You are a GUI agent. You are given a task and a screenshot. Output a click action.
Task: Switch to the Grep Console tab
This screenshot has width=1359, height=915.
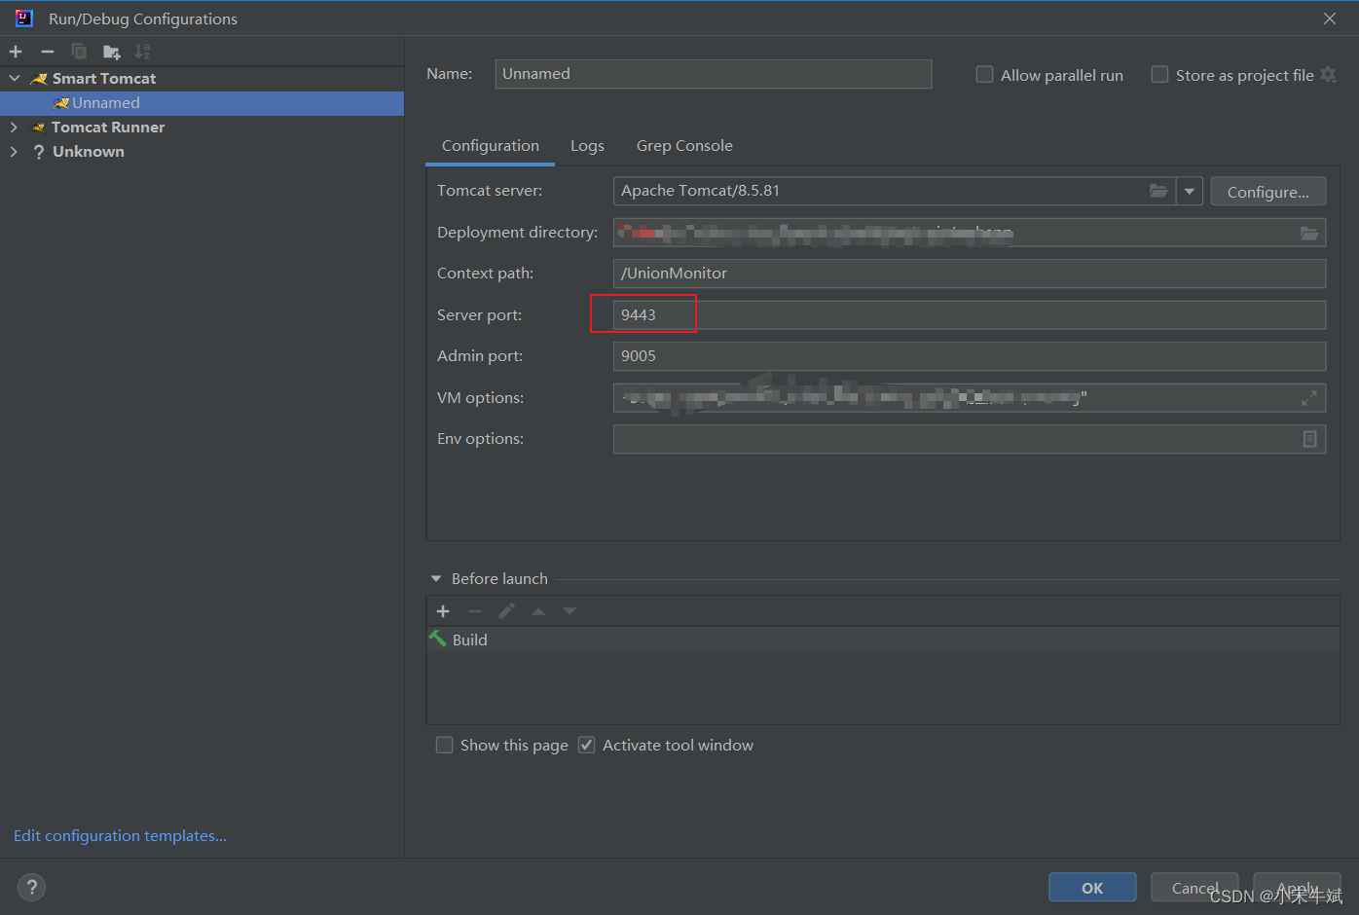[684, 146]
